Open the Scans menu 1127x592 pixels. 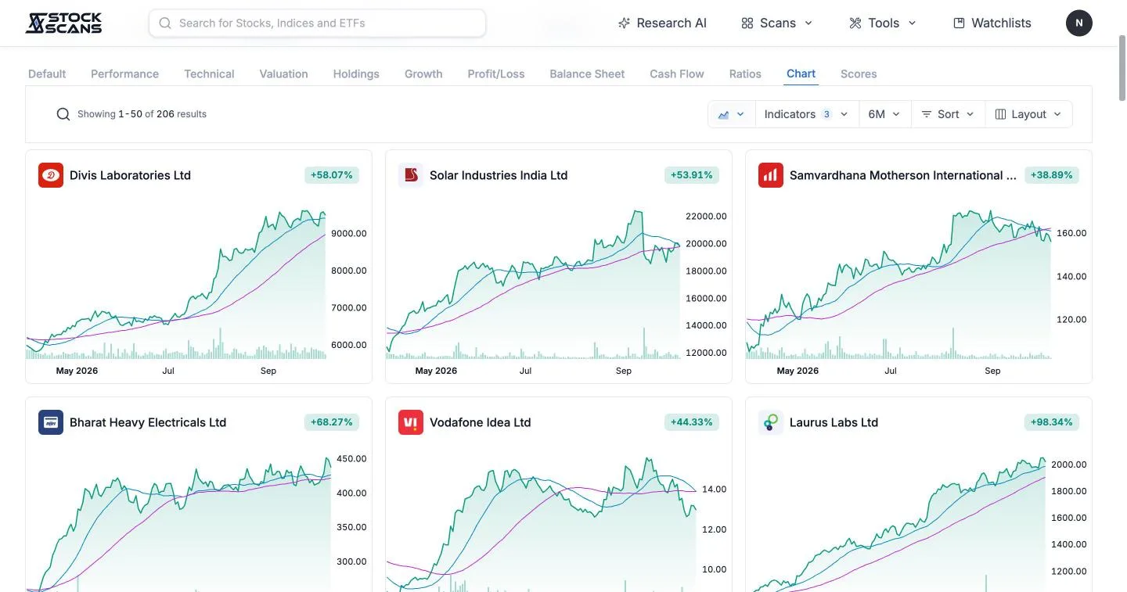777,23
